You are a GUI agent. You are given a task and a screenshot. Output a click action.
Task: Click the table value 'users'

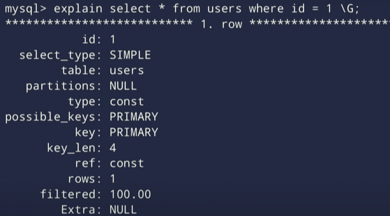tap(127, 71)
